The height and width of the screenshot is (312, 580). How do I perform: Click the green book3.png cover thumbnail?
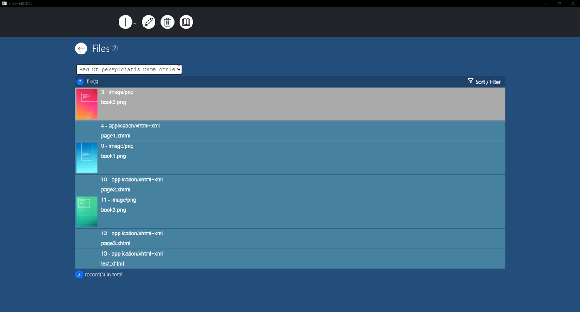[87, 211]
